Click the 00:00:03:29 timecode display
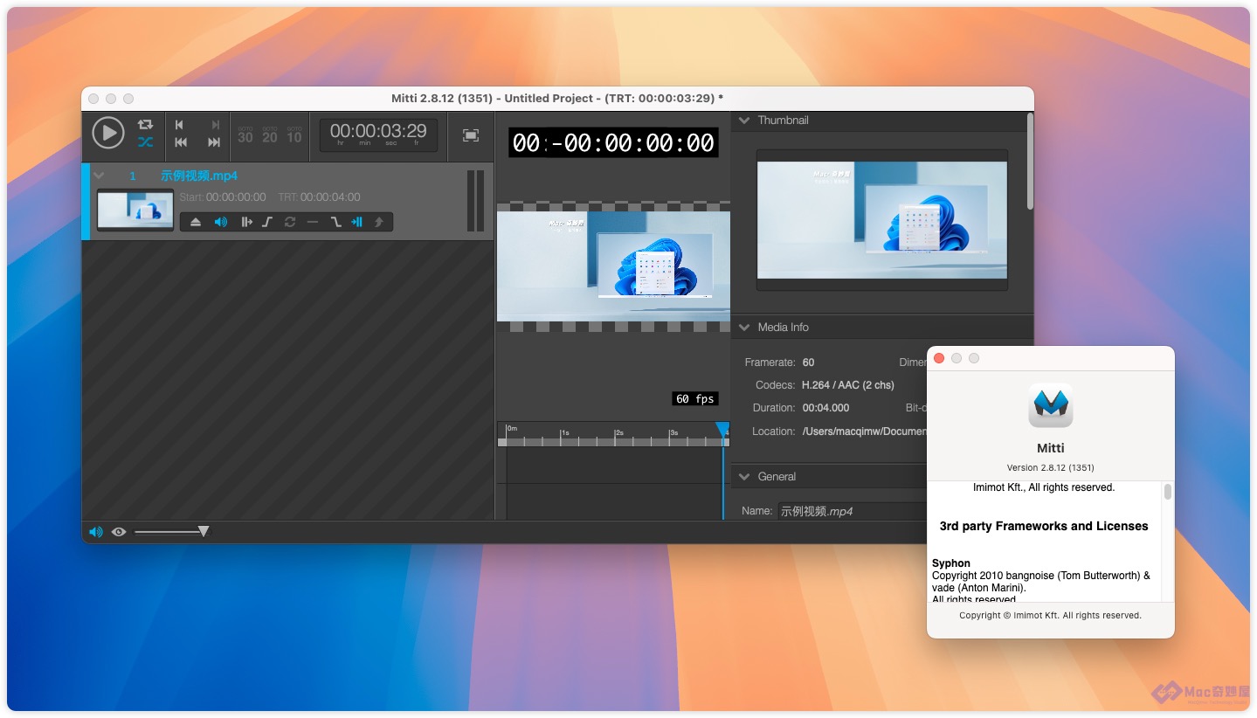1257x718 pixels. click(378, 134)
